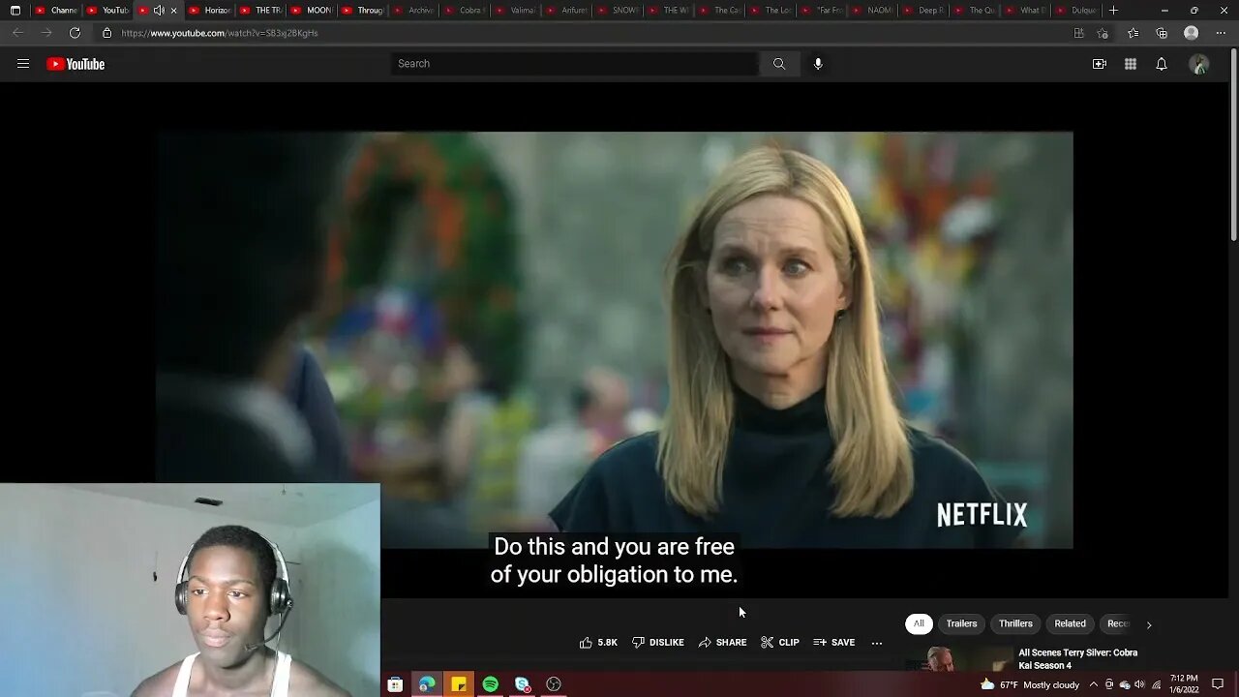View site information lock icon
The image size is (1239, 697).
(x=107, y=33)
